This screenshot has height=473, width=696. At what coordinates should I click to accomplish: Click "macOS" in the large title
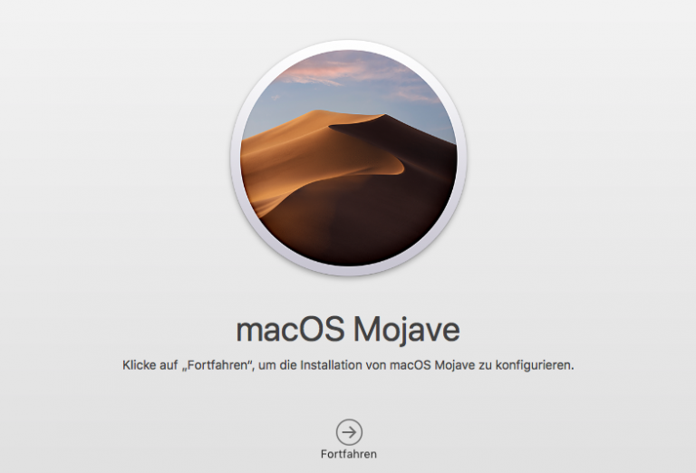click(x=291, y=330)
